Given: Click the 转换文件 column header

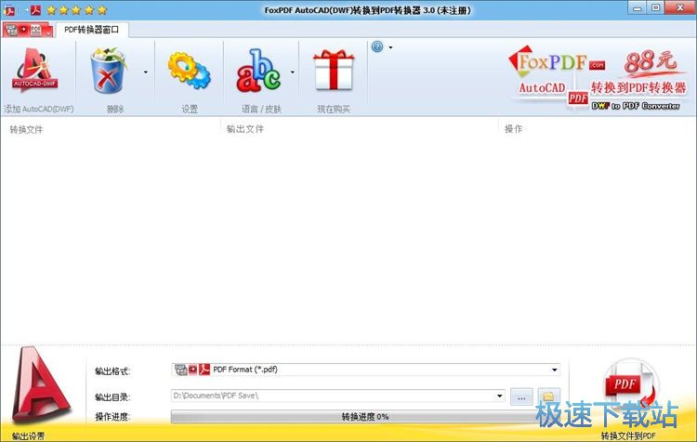Looking at the screenshot, I should (x=26, y=129).
